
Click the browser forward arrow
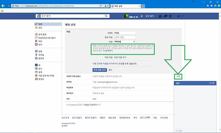click(8, 6)
